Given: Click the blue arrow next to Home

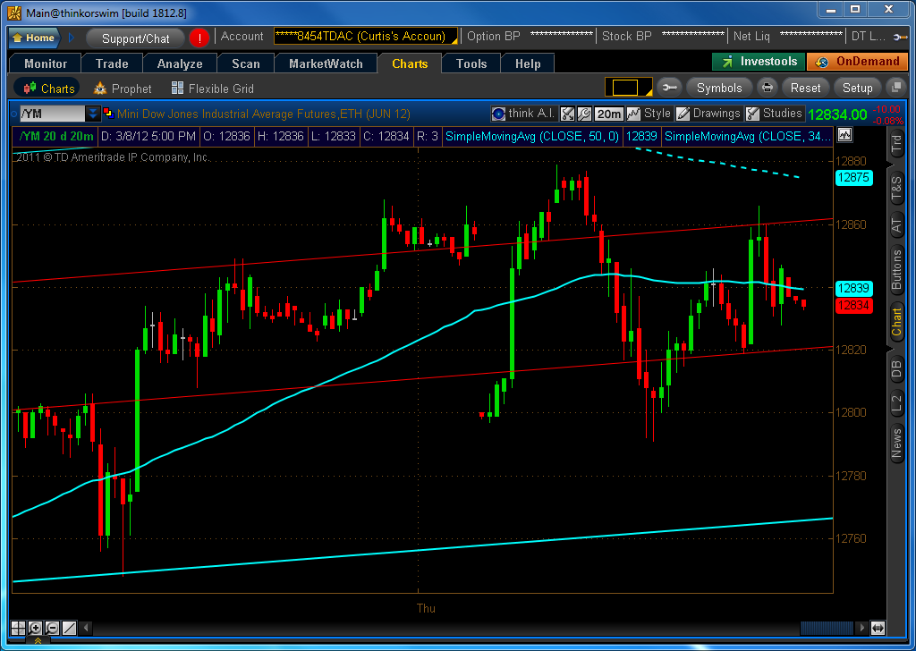Looking at the screenshot, I should point(72,38).
